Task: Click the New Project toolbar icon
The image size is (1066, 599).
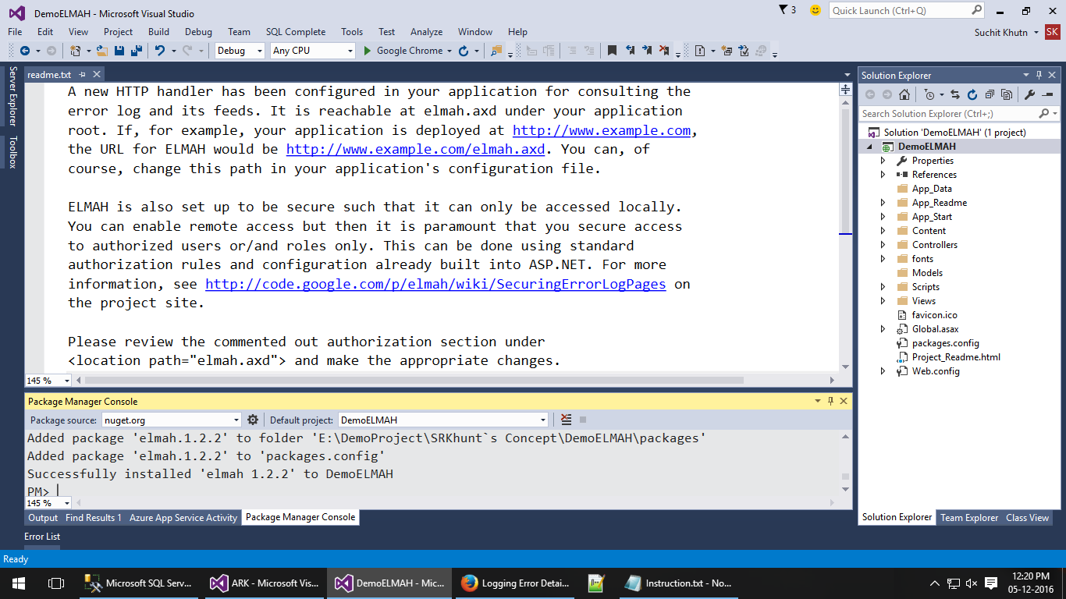Action: (x=76, y=51)
